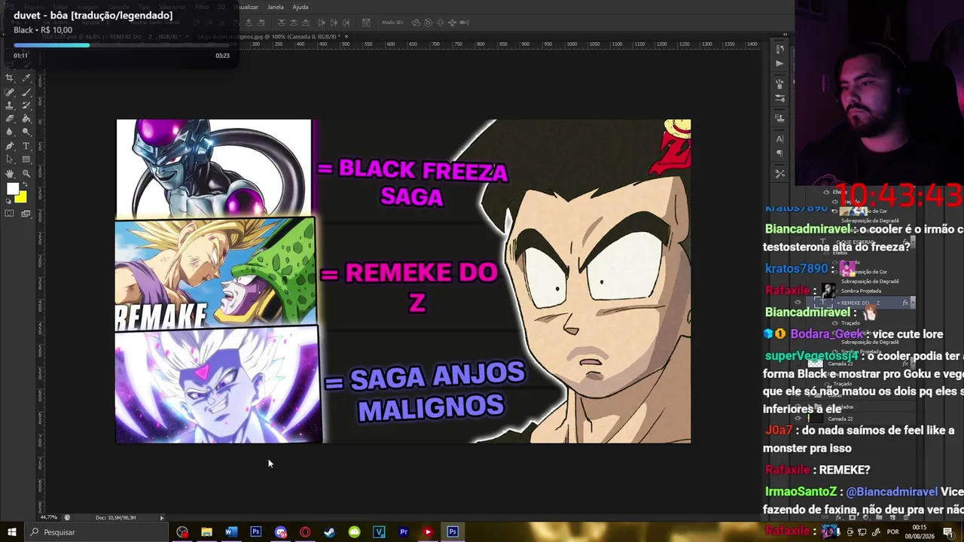Click the zoom percentage field 44,77%
This screenshot has height=542, width=964.
click(48, 518)
